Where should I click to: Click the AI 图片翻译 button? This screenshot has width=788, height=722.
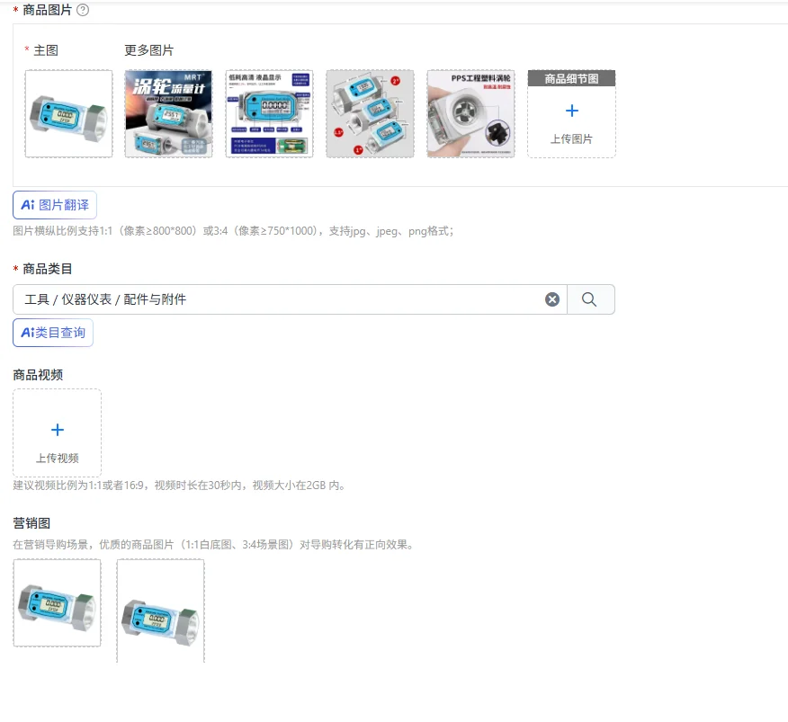(x=55, y=205)
